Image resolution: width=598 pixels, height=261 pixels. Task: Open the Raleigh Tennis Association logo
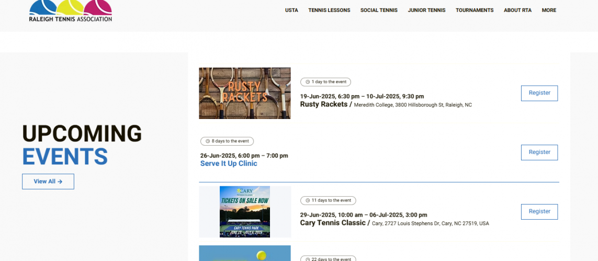[71, 10]
